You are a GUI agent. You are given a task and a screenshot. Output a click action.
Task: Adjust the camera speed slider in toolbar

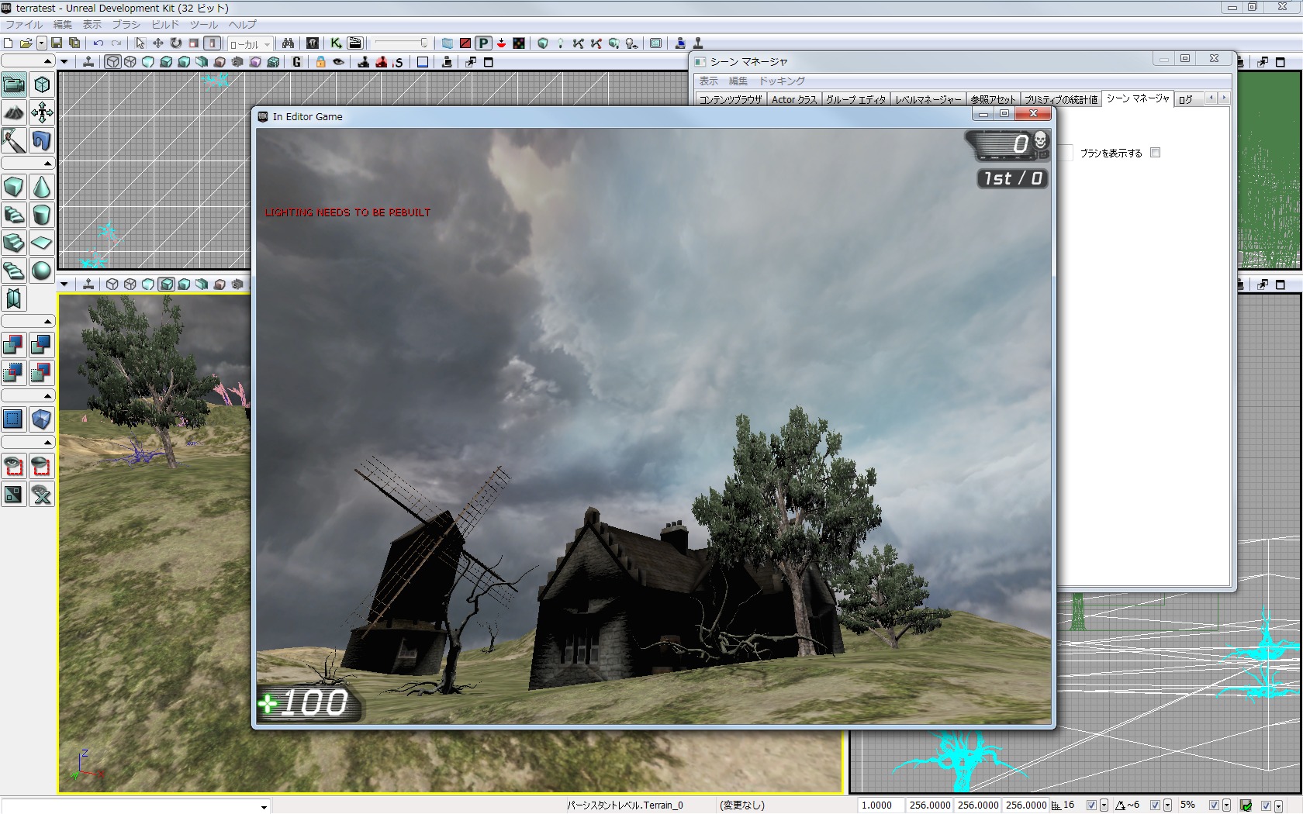401,43
